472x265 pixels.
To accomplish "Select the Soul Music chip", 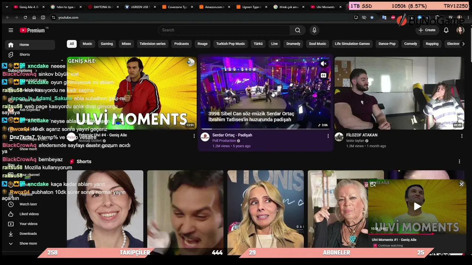I will [317, 44].
